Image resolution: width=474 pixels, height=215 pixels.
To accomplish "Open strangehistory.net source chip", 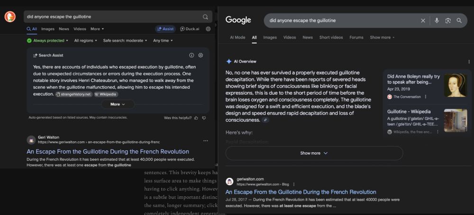I will 74,94.
